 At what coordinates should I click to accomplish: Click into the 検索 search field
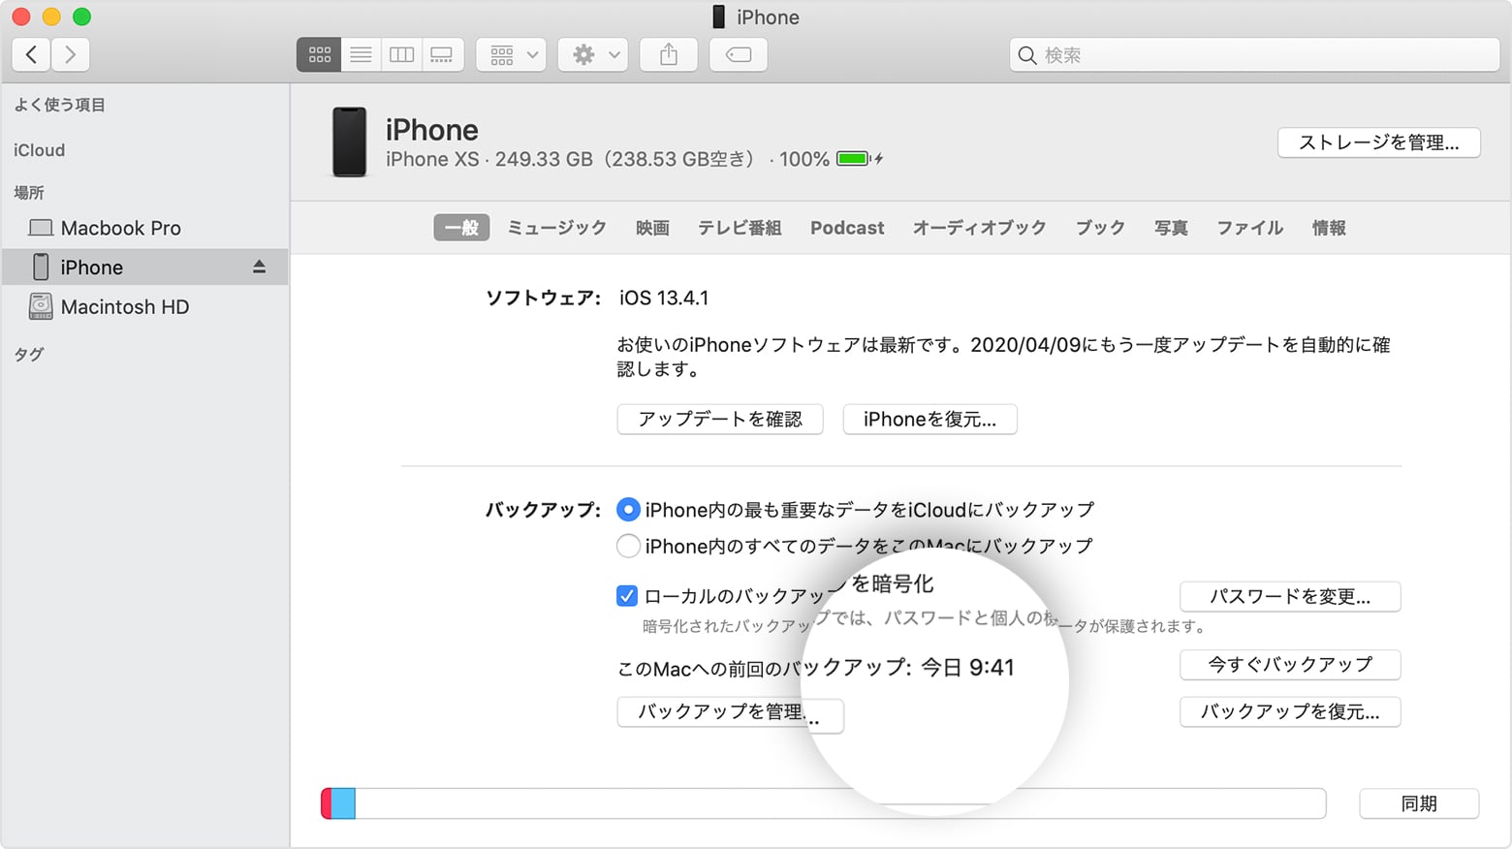(1254, 55)
